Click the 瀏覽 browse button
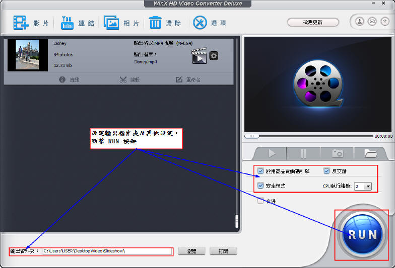 coord(191,251)
